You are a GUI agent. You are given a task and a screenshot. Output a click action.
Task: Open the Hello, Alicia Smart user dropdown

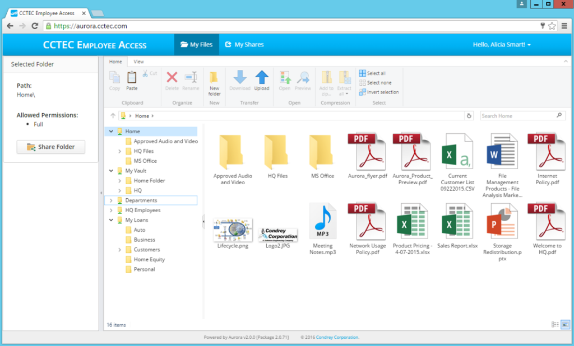point(502,45)
